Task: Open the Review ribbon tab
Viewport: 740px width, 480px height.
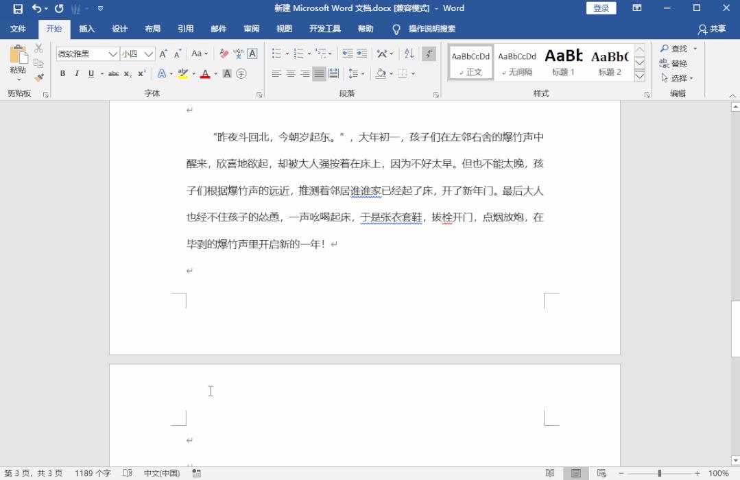Action: (251, 29)
